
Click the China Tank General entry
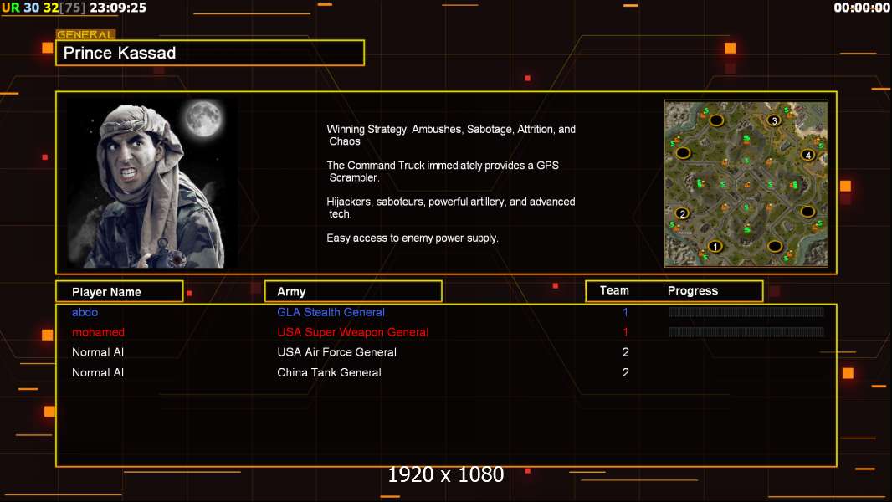tap(329, 372)
